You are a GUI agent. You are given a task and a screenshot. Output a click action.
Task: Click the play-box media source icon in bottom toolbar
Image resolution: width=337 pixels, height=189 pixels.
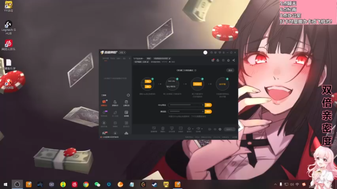(x=181, y=129)
